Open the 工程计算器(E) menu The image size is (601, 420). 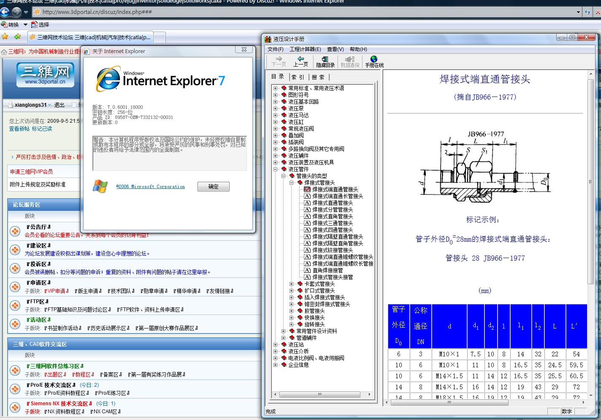[305, 49]
